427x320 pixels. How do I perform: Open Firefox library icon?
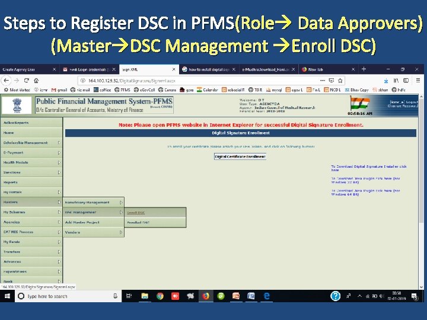click(x=396, y=81)
